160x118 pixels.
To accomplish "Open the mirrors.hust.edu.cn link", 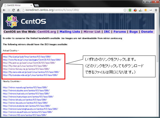I will tap(26, 94).
